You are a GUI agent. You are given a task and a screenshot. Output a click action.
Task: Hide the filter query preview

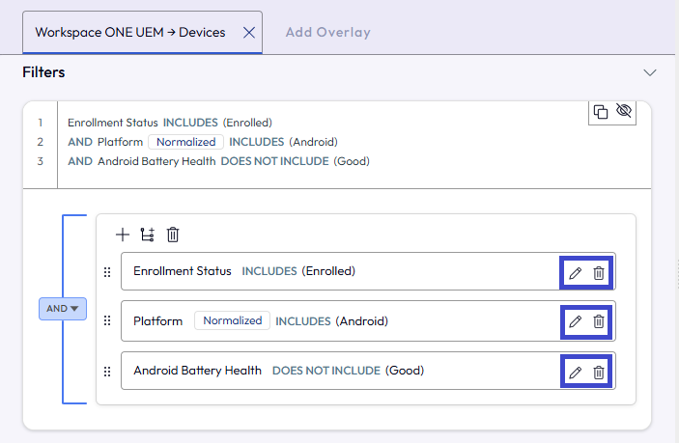624,111
